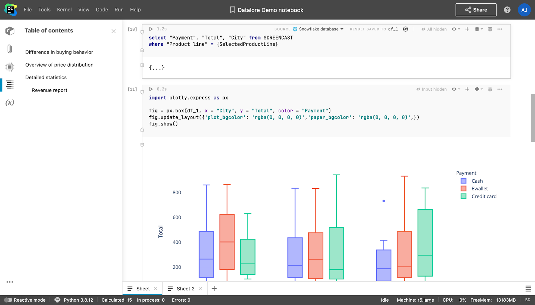This screenshot has height=305, width=535.
Task: Open the Snowflake database source dropdown
Action: (x=318, y=29)
